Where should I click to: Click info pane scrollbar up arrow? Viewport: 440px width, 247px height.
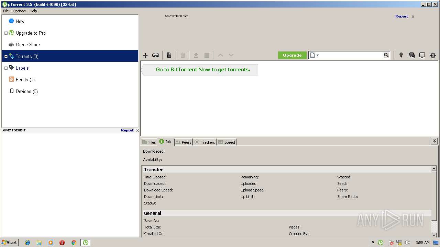(434, 169)
